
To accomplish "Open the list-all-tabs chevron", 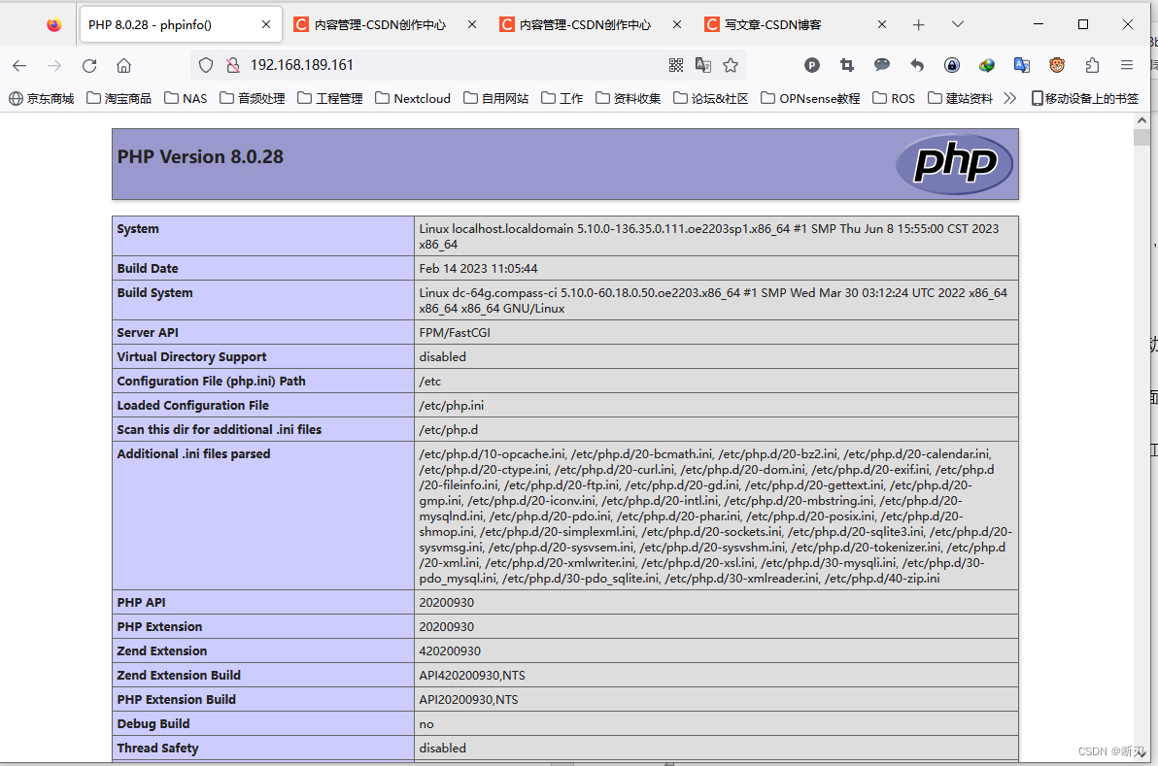I will click(958, 23).
